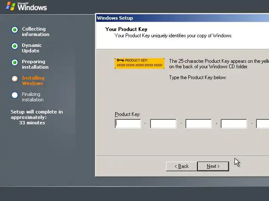Click the Installing Windows current step indicator

pos(15,79)
